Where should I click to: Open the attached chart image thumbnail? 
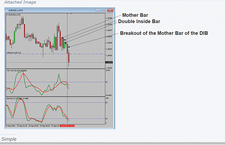click(60, 68)
